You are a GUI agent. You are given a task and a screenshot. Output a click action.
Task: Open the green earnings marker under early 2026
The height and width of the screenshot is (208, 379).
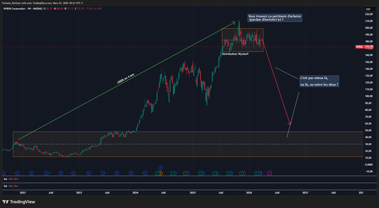tap(256, 173)
